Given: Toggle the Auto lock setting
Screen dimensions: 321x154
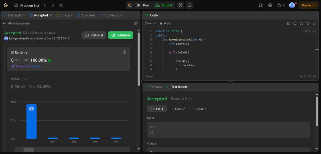Looking at the screenshot, I should point(166,23).
